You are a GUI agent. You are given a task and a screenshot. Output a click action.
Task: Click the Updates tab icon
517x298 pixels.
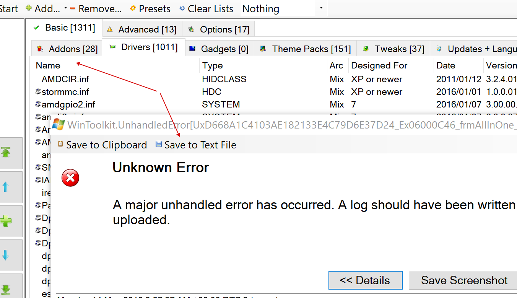pyautogui.click(x=439, y=49)
